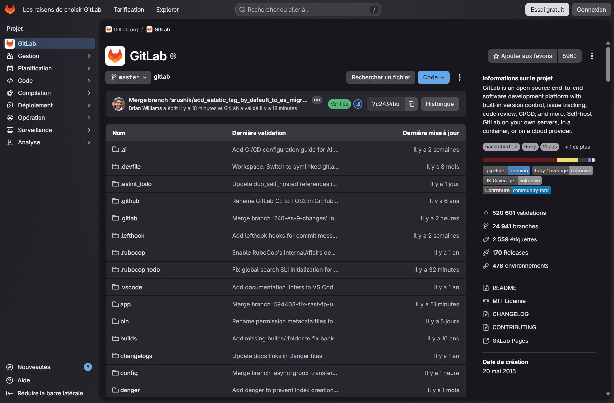
Task: Click the Essai gratuit button
Action: coord(547,9)
